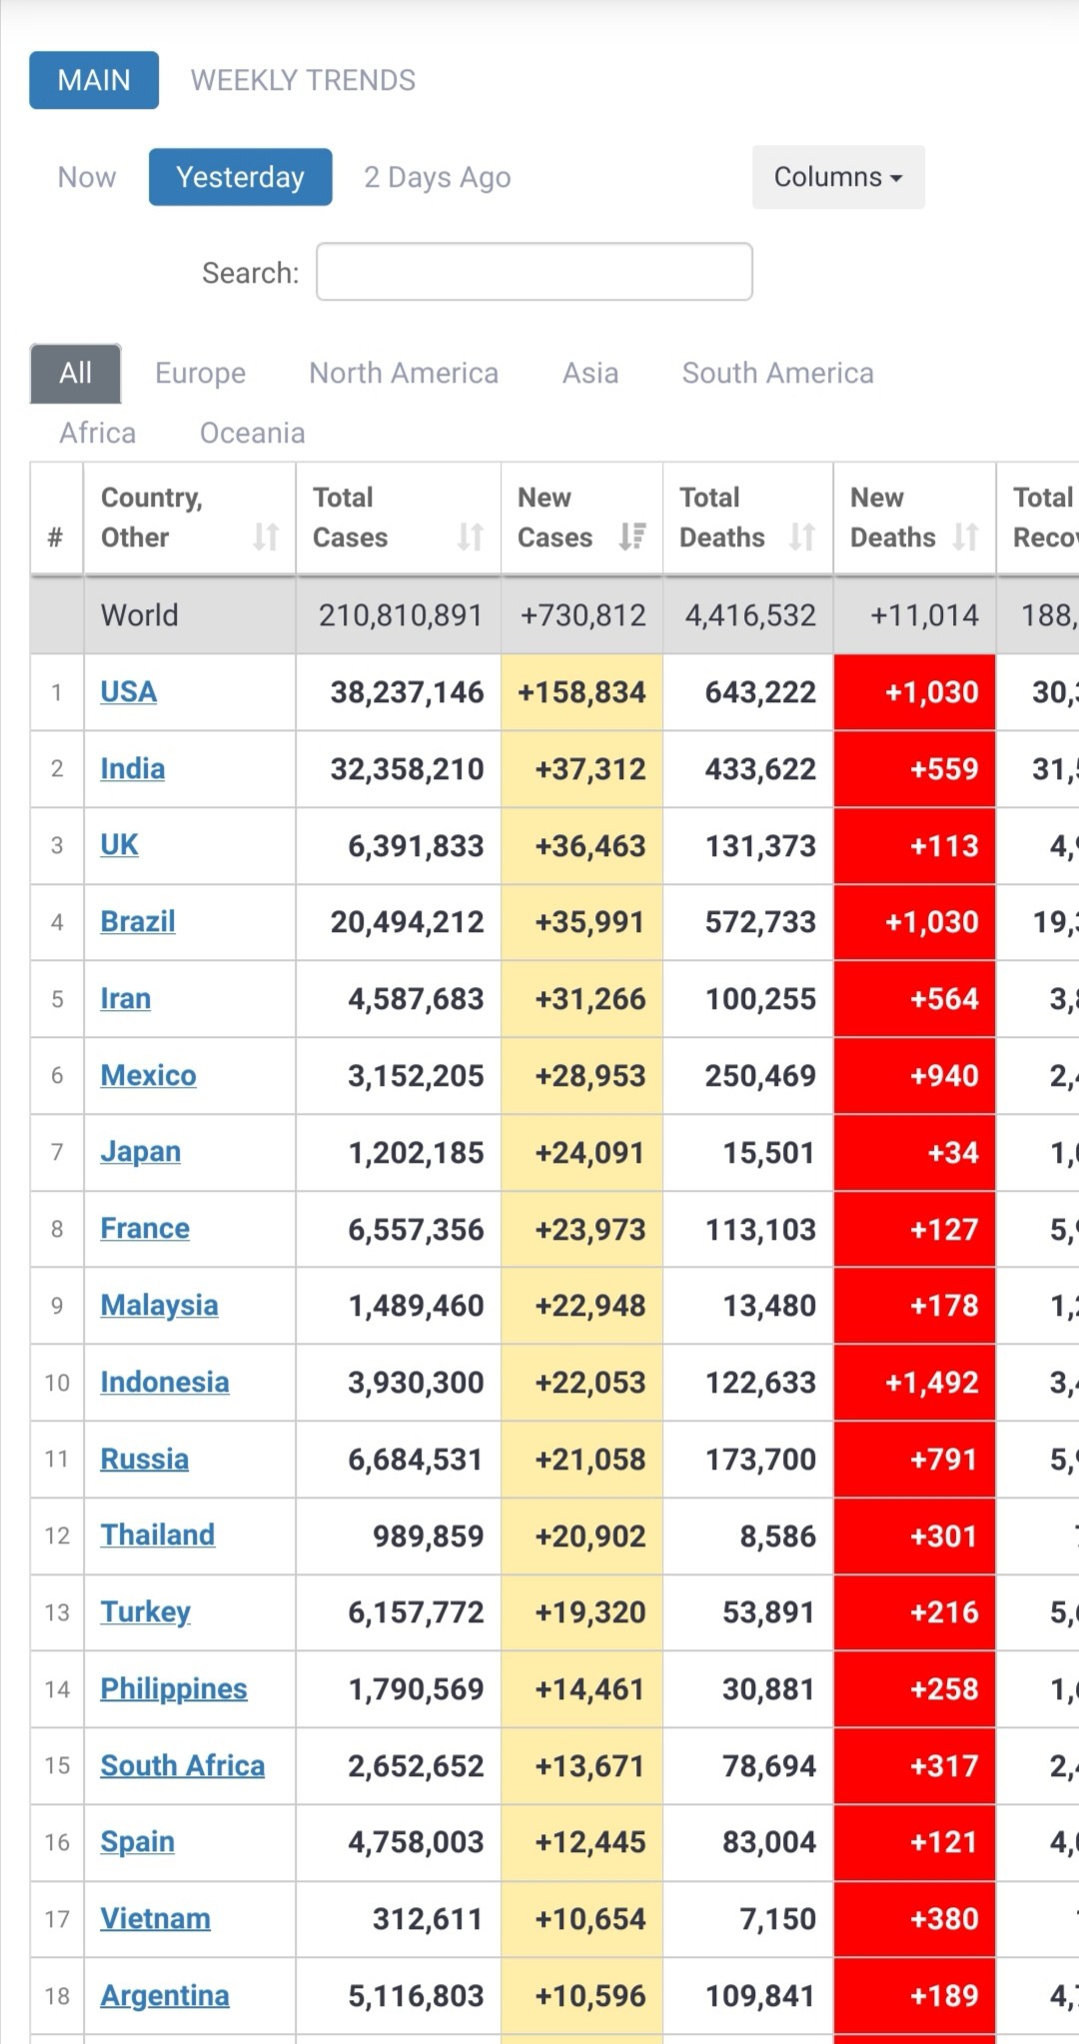Open the USA country link

click(x=129, y=691)
